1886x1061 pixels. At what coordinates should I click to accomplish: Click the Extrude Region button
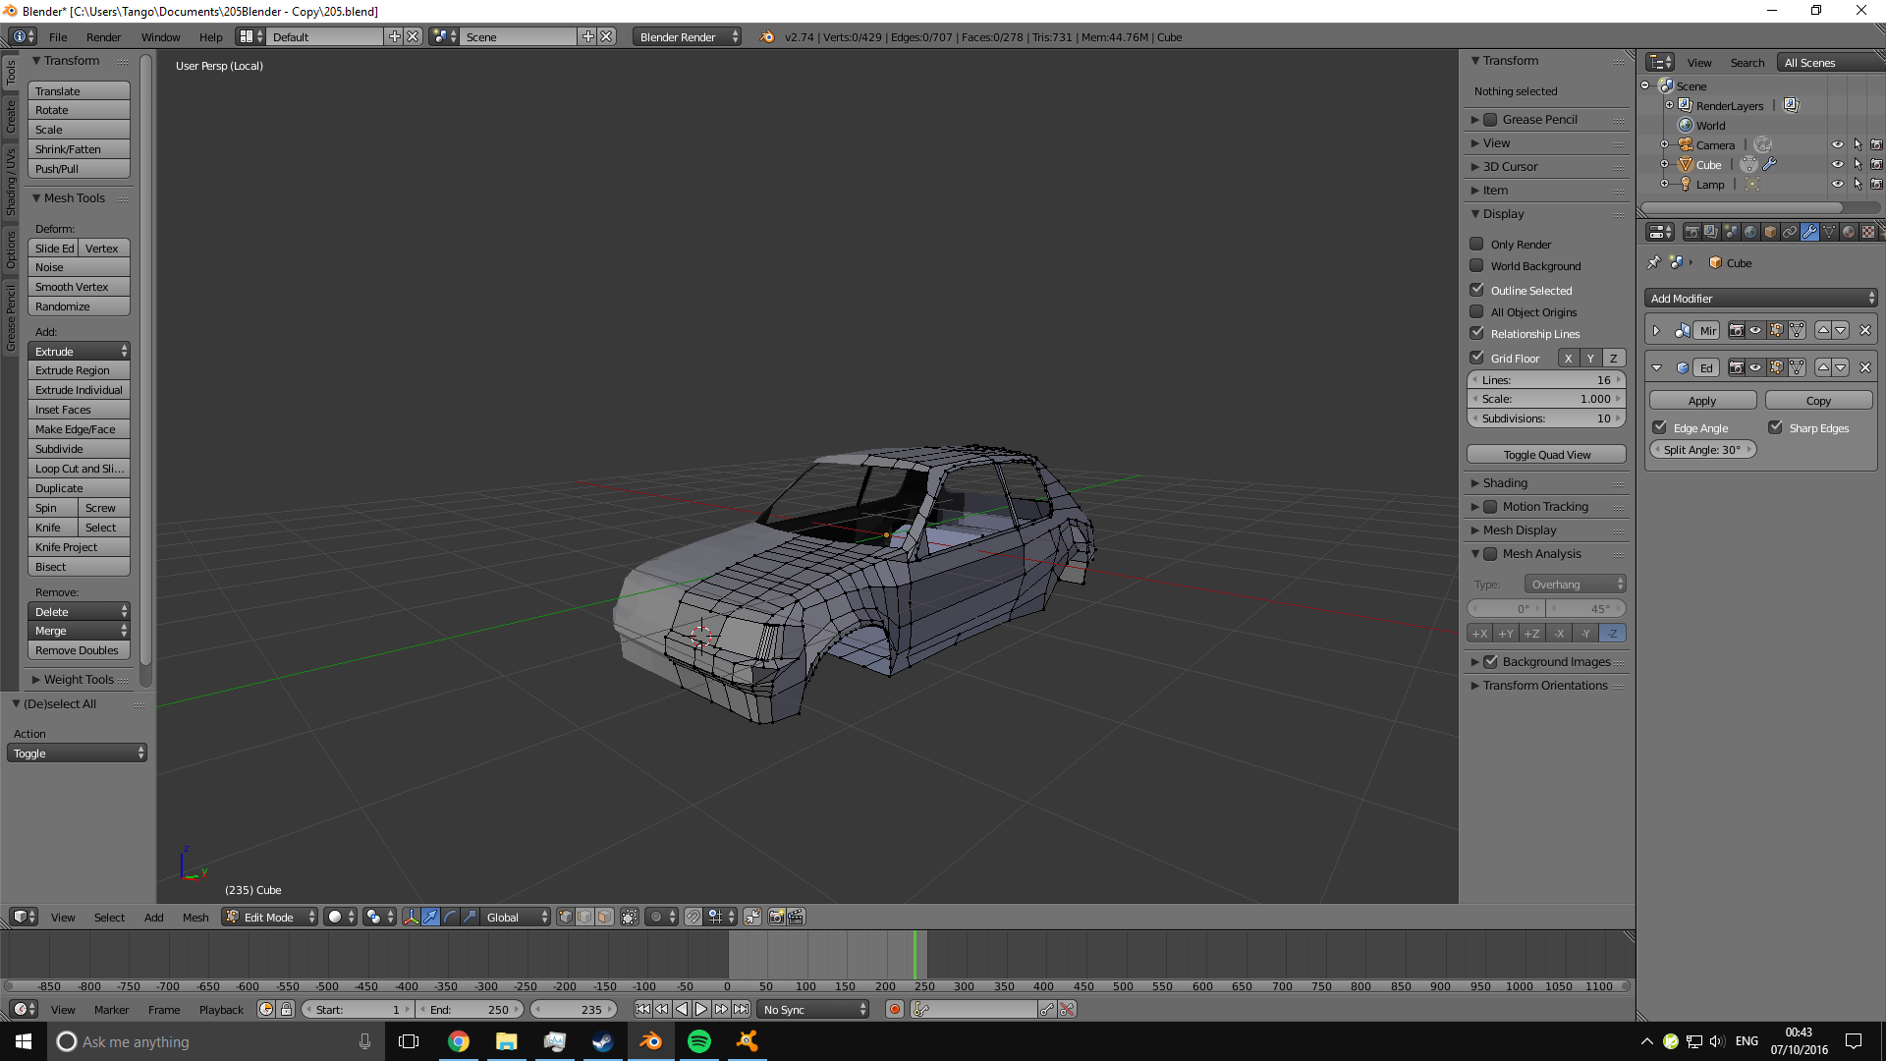click(79, 370)
